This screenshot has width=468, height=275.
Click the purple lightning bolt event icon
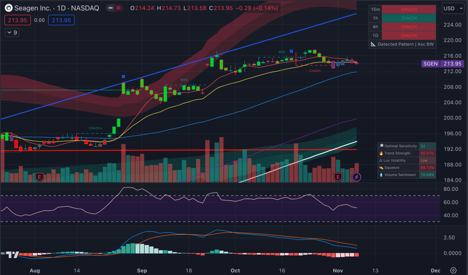click(x=356, y=177)
